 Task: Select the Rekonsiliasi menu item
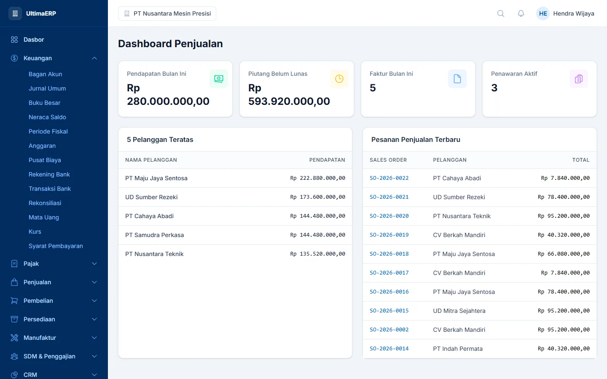pos(45,203)
